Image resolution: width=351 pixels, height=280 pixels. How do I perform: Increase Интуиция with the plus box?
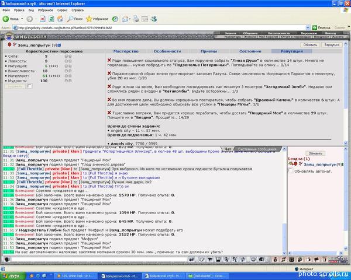click(x=70, y=66)
